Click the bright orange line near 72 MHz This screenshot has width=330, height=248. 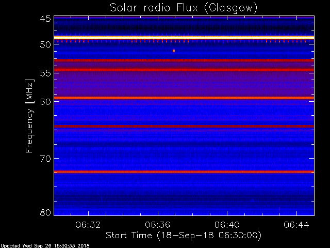tap(184, 172)
